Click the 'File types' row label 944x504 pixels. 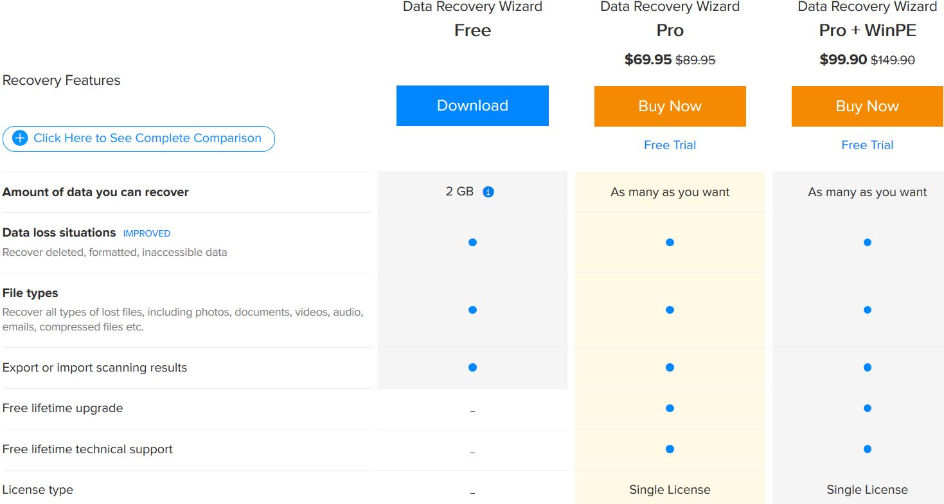(30, 293)
